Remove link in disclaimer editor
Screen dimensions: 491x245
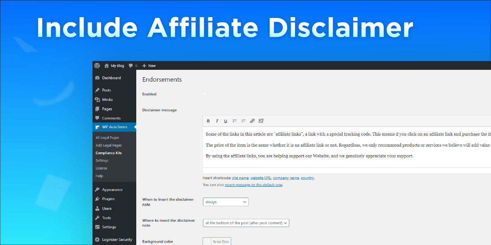[261, 121]
